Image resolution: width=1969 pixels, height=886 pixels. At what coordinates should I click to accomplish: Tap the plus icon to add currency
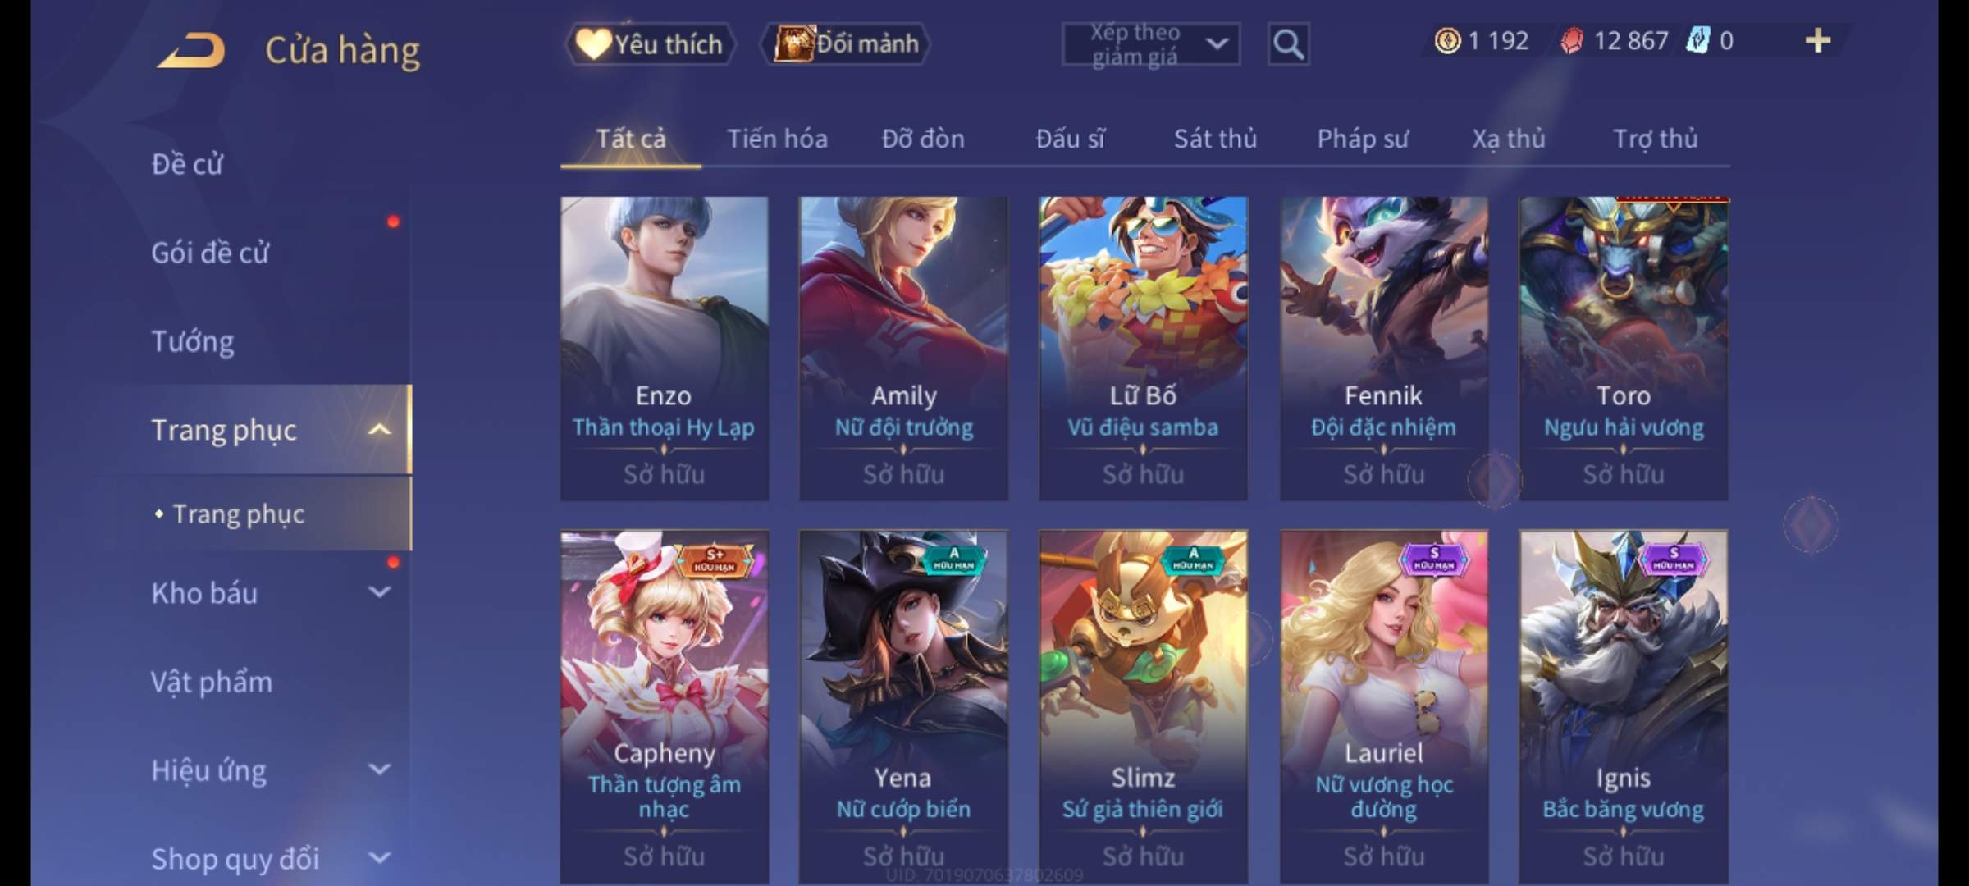1818,41
